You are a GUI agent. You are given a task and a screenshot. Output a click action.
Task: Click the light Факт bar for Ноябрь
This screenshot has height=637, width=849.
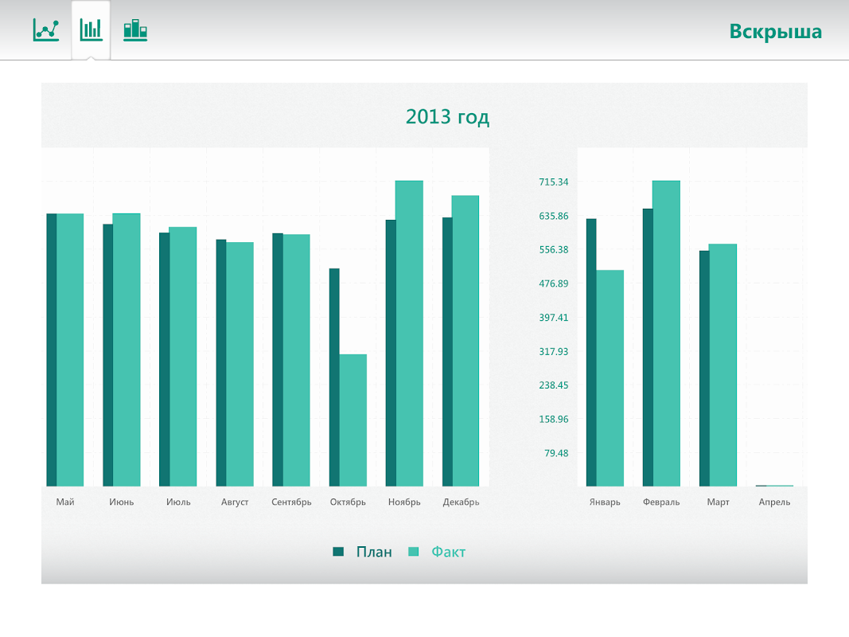point(409,334)
